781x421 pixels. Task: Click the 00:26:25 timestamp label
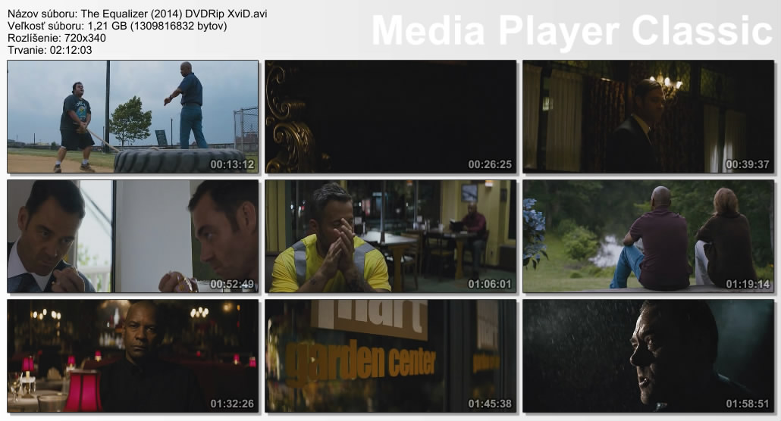coord(490,164)
